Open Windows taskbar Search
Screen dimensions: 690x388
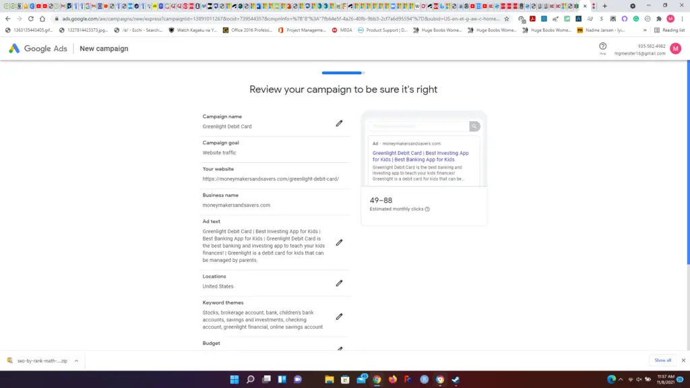coord(251,379)
